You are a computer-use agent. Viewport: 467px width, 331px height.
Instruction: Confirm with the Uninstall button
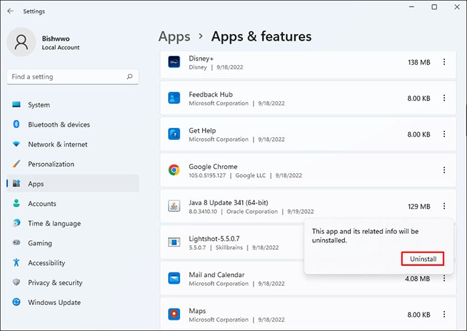pyautogui.click(x=422, y=258)
